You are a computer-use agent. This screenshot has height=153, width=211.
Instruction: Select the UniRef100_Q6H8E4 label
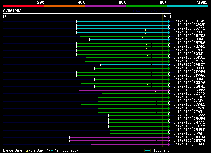coord(189,119)
